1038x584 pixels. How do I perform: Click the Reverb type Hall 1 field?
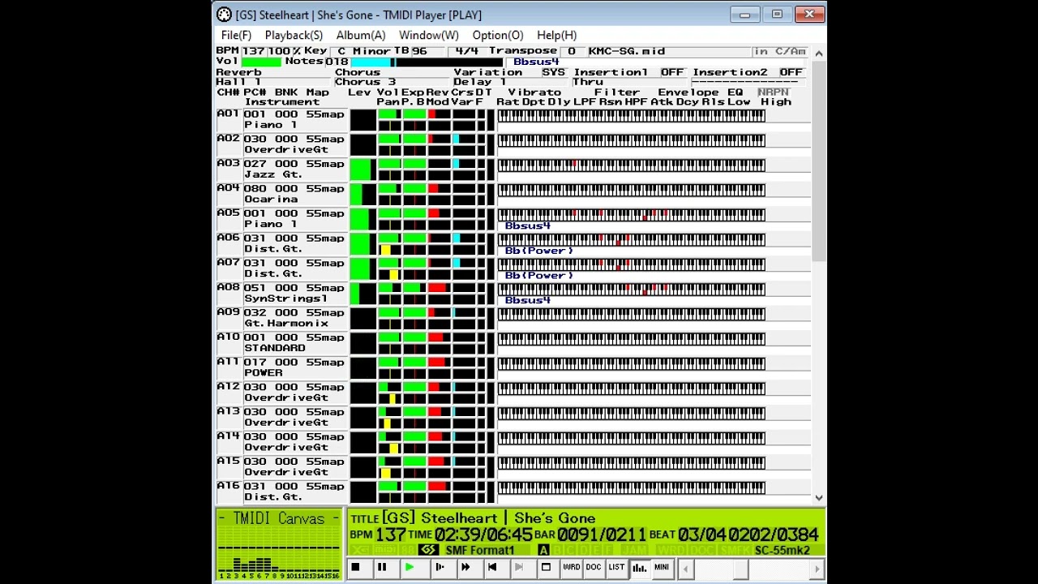click(273, 82)
